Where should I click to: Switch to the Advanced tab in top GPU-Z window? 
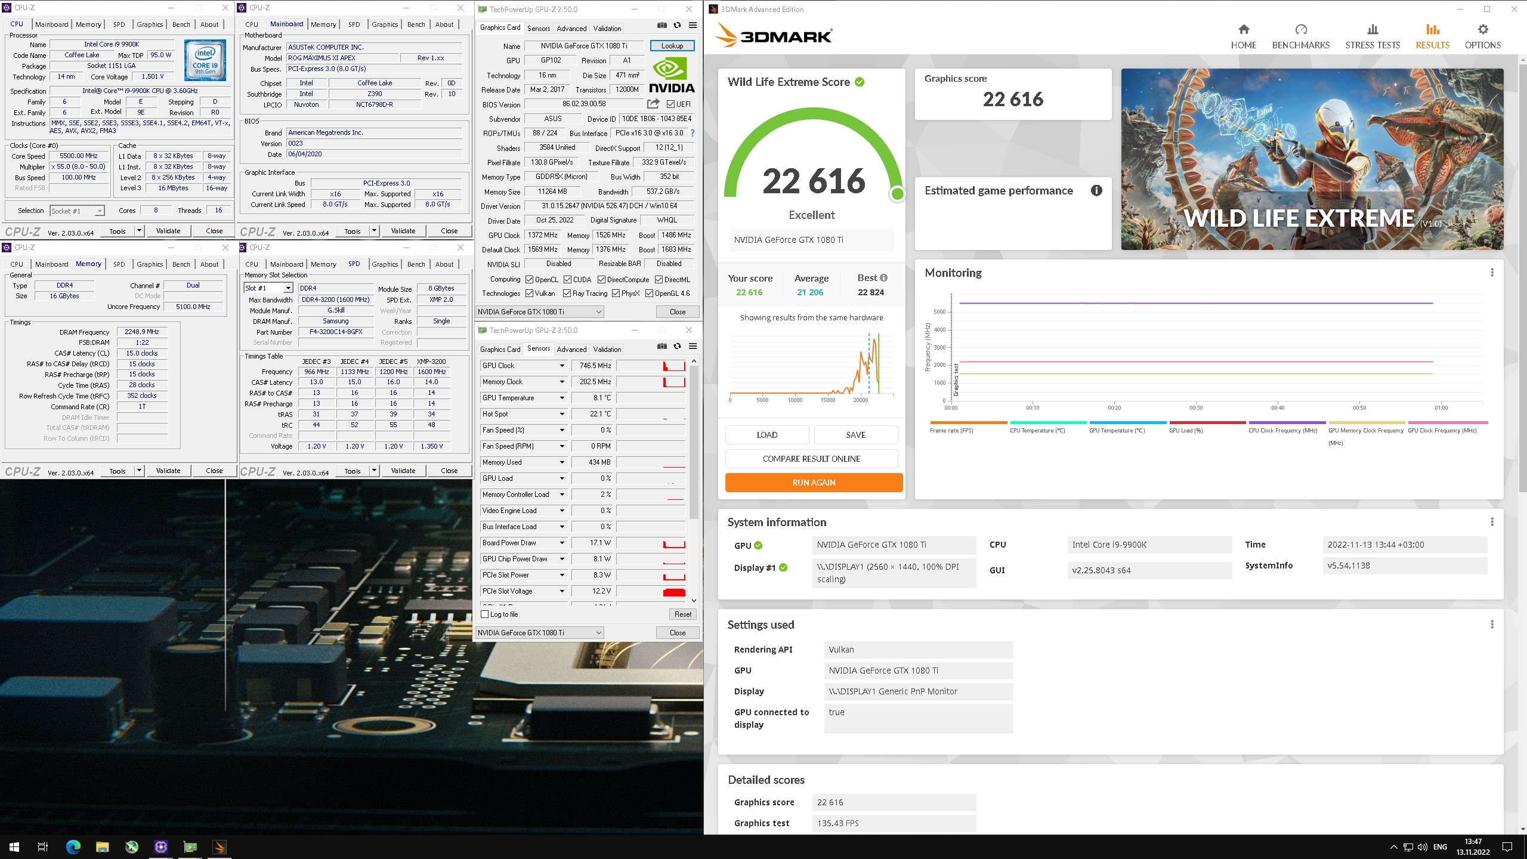tap(571, 28)
